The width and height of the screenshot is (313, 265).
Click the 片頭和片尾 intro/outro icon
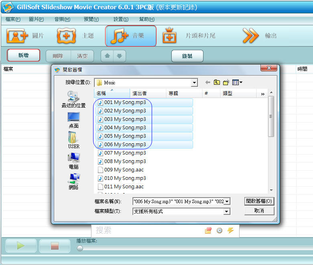click(170, 36)
